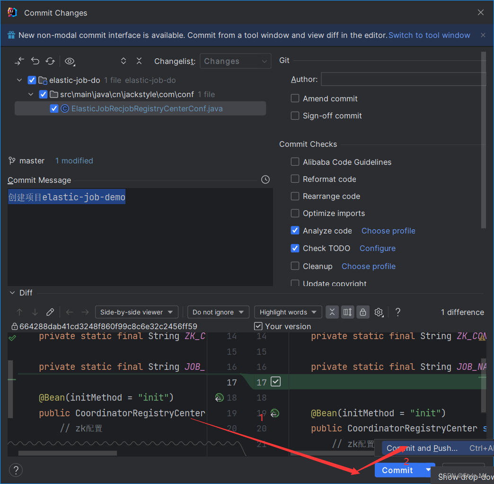Open the Do not ignore dropdown

(x=218, y=312)
